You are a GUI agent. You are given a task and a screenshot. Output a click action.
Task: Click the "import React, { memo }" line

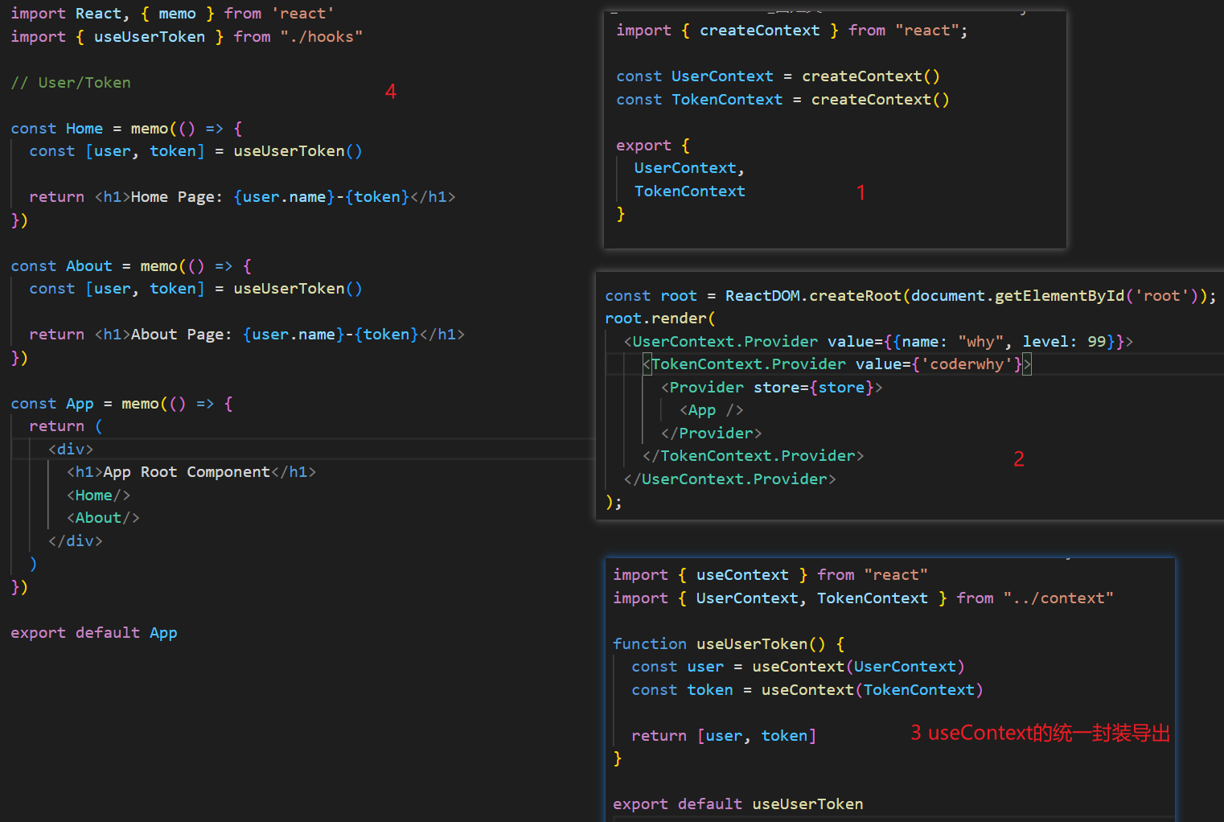(172, 14)
